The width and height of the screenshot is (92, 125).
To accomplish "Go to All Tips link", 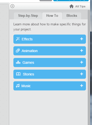I will (x=80, y=6).
